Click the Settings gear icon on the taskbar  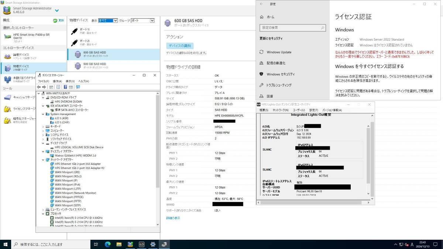coord(153,244)
